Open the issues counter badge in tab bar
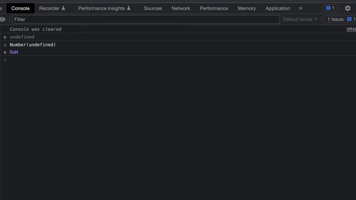Viewport: 356px width, 200px height. (x=330, y=8)
